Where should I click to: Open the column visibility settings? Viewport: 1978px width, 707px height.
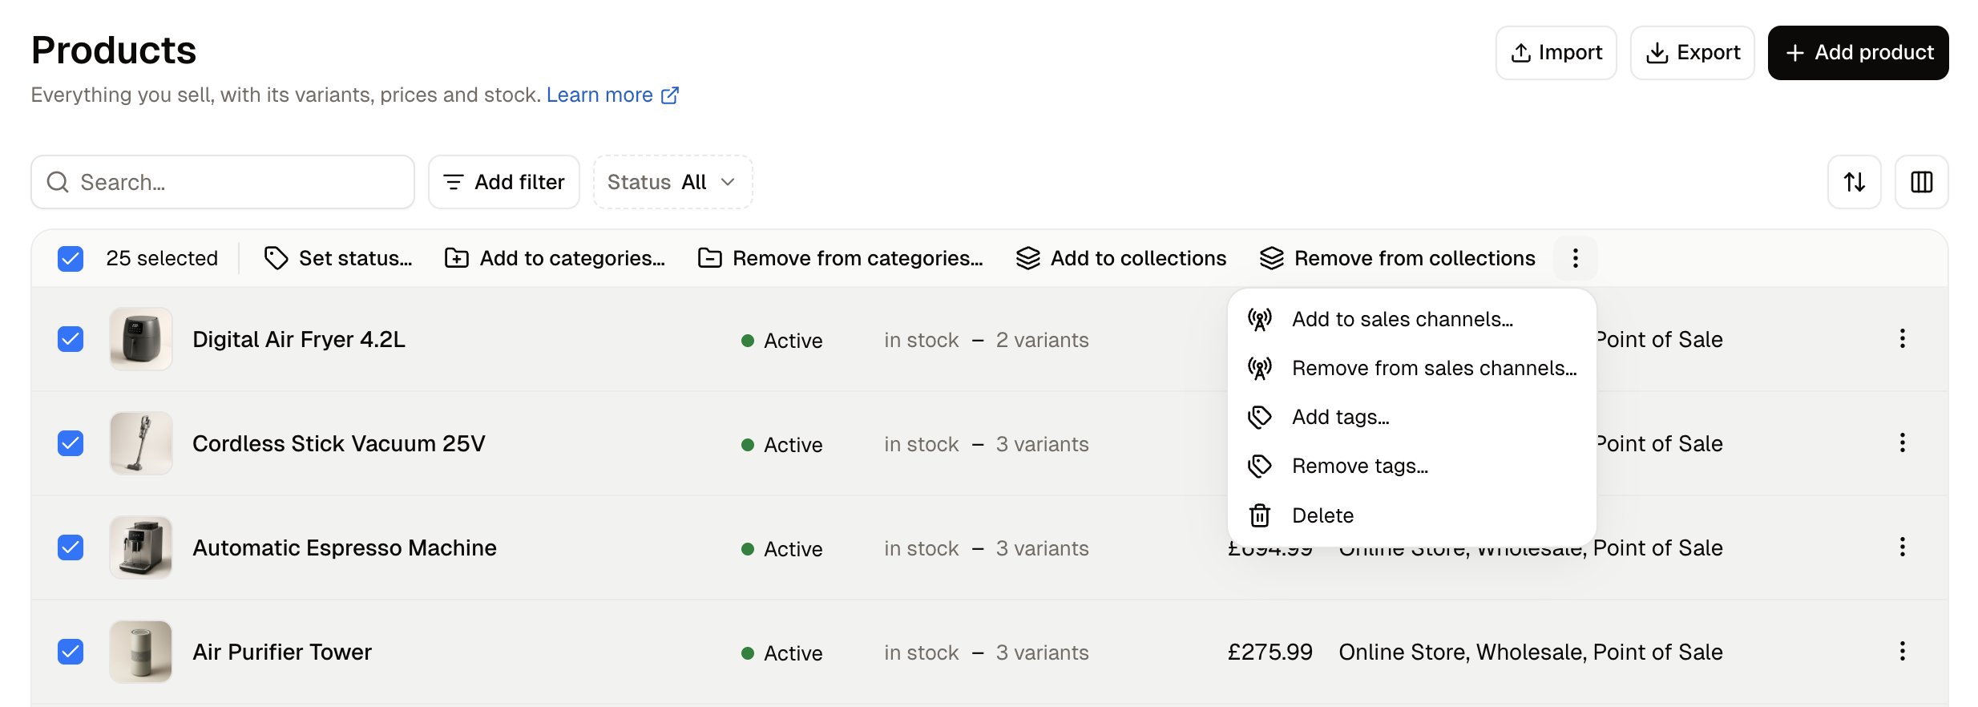pos(1921,182)
